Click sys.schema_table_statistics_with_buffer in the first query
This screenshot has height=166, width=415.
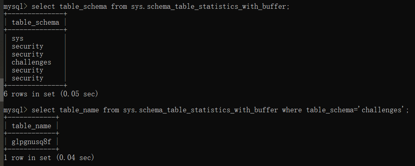[x=208, y=7]
